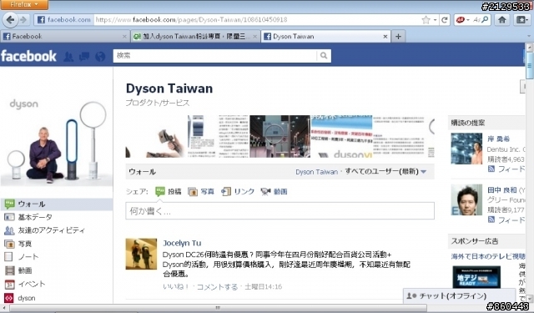
Task: Click the facebook logo
Action: [x=28, y=56]
